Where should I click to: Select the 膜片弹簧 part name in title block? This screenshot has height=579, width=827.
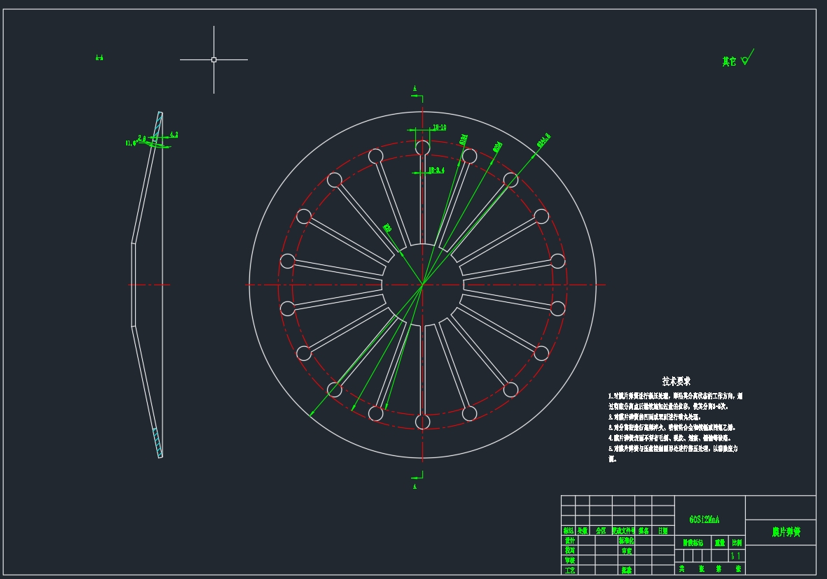point(786,532)
